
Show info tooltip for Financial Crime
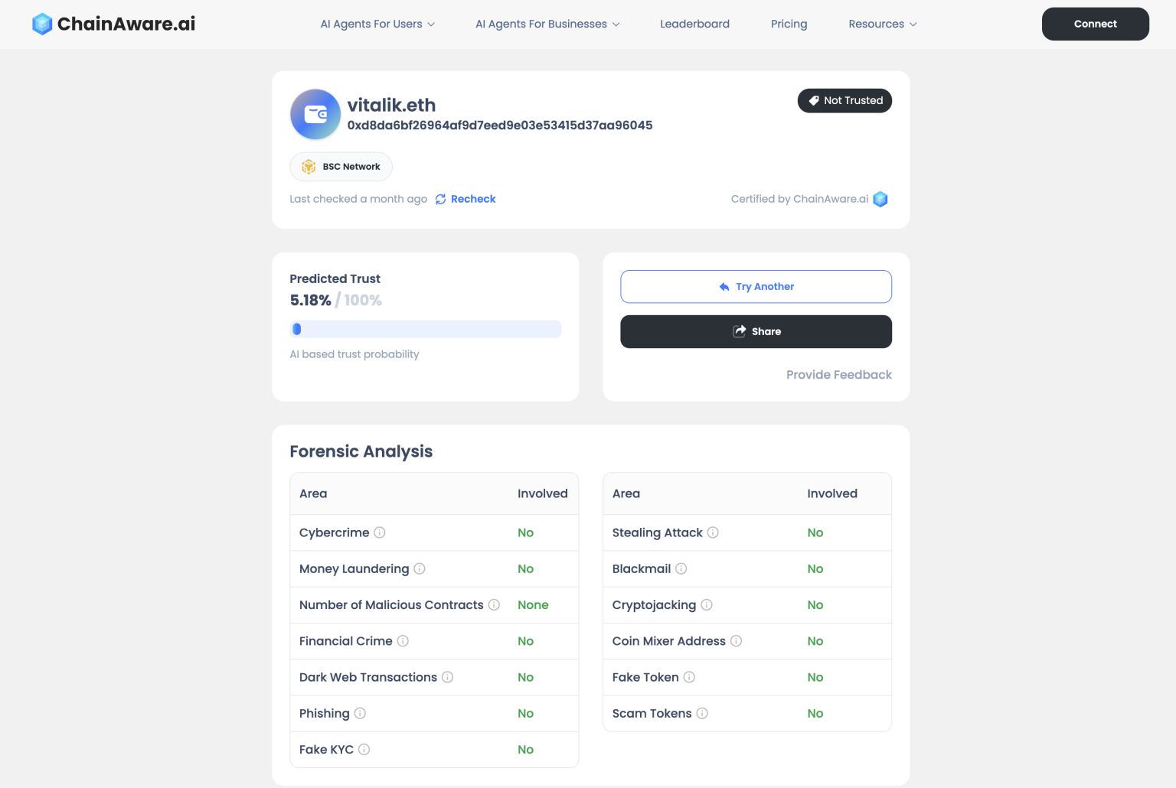[403, 641]
